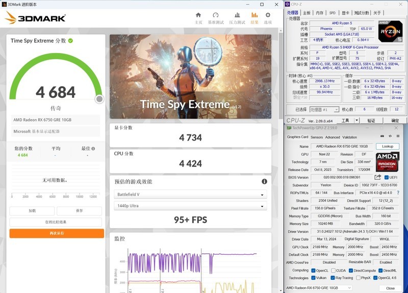
Task: Toggle the Vulkan checkbox
Action: 313,278
